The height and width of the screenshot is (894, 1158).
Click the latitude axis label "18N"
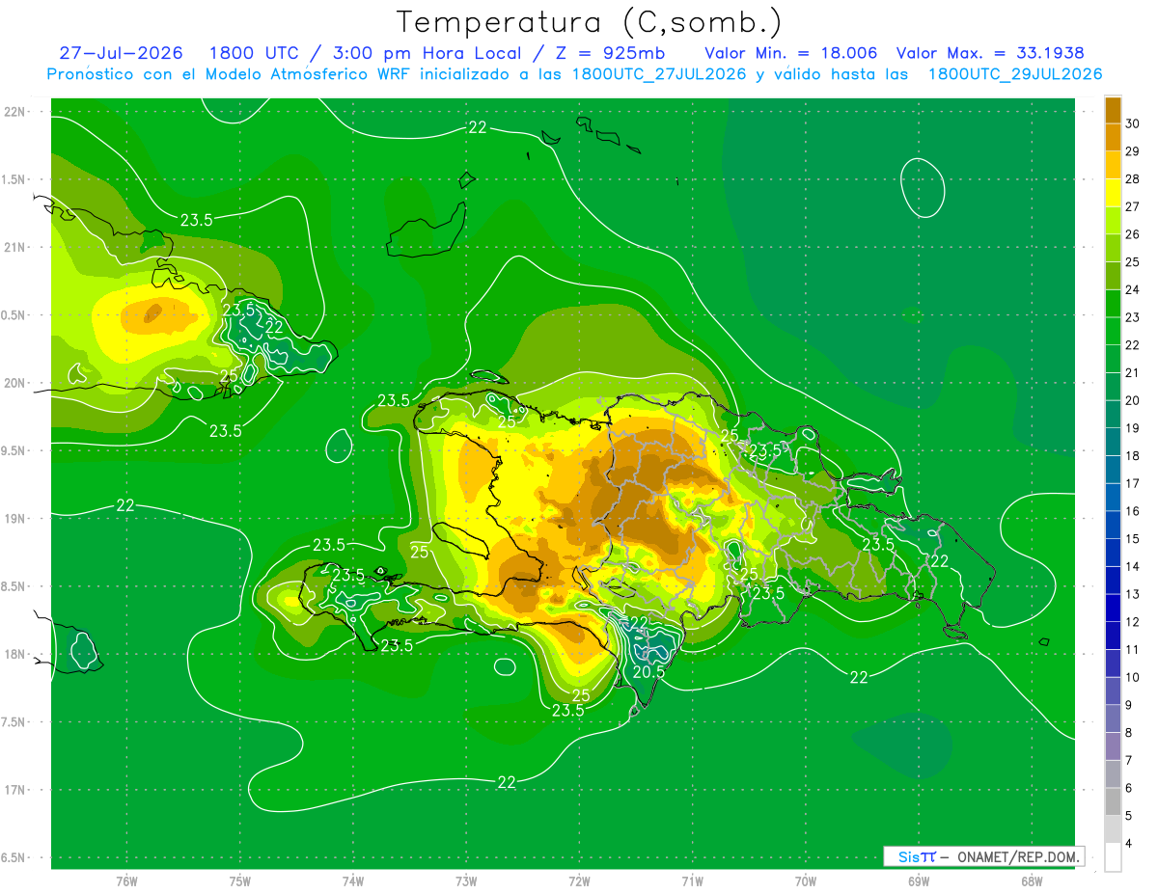tap(15, 655)
